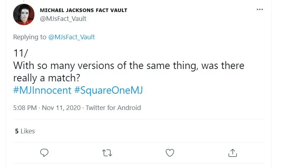Click the Michael Jackson profile avatar
This screenshot has width=282, height=168.
24,15
